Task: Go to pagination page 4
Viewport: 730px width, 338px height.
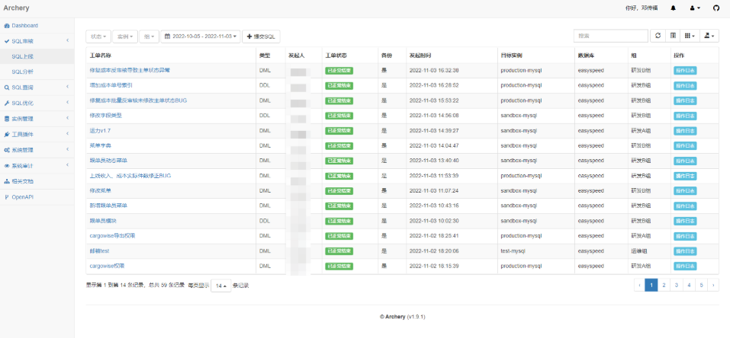Action: (689, 285)
